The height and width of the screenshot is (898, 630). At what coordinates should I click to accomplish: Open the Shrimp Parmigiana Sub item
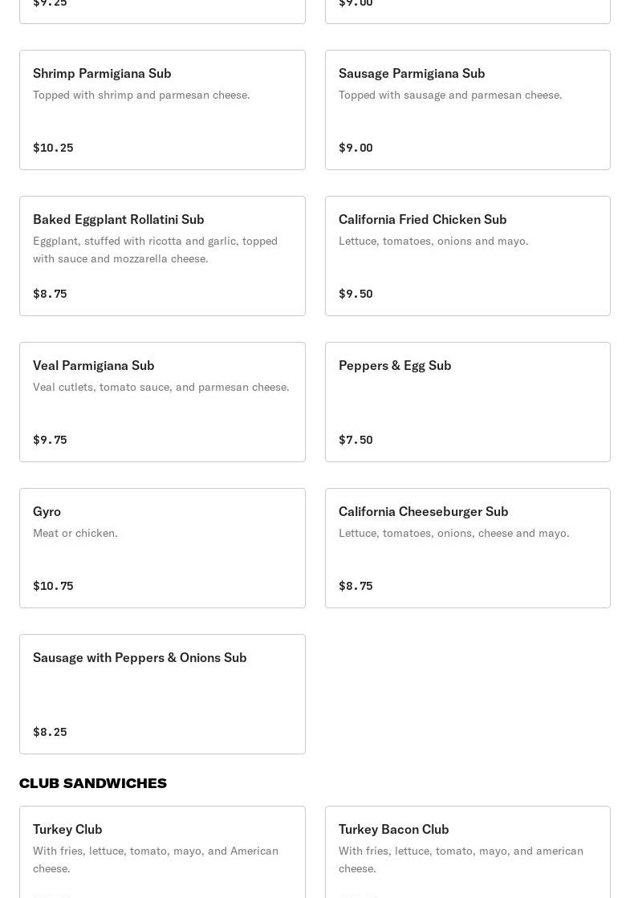(102, 73)
